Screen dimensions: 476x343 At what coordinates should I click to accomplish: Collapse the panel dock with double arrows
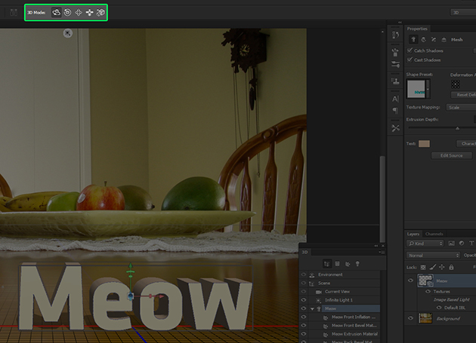point(400,23)
